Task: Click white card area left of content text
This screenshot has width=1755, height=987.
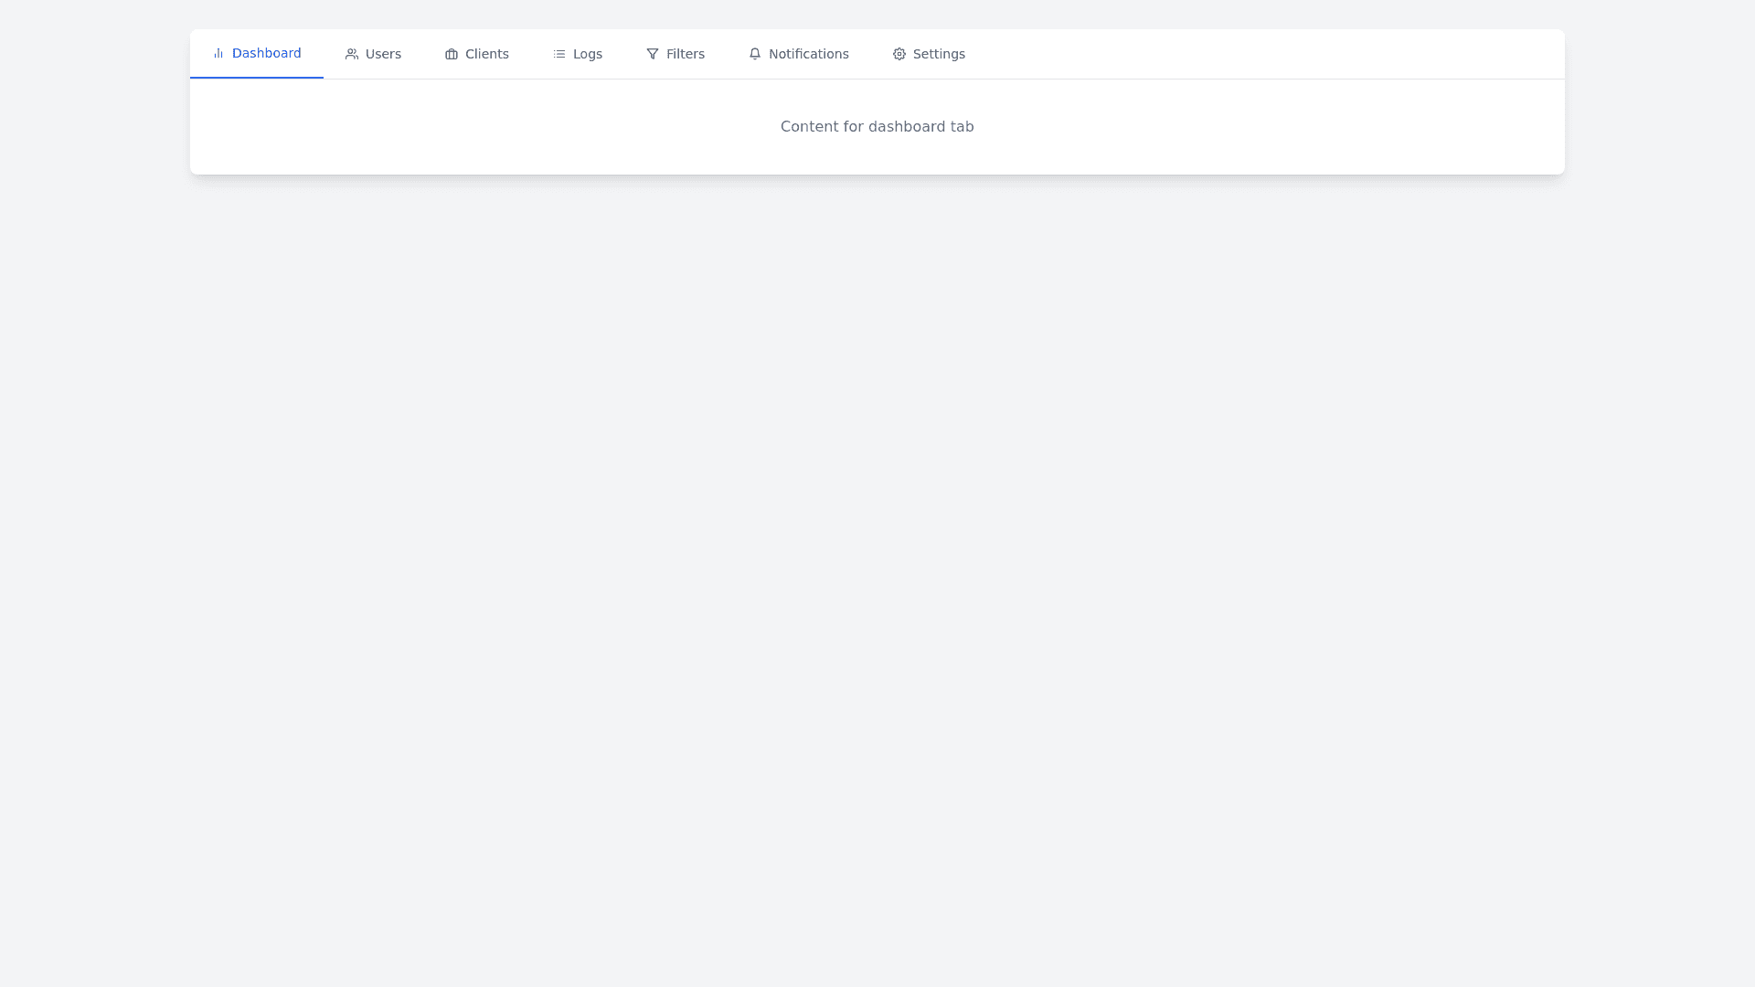Action: click(457, 127)
